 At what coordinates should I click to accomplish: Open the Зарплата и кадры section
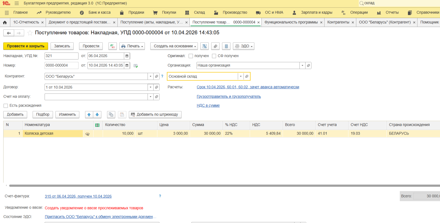tap(317, 12)
